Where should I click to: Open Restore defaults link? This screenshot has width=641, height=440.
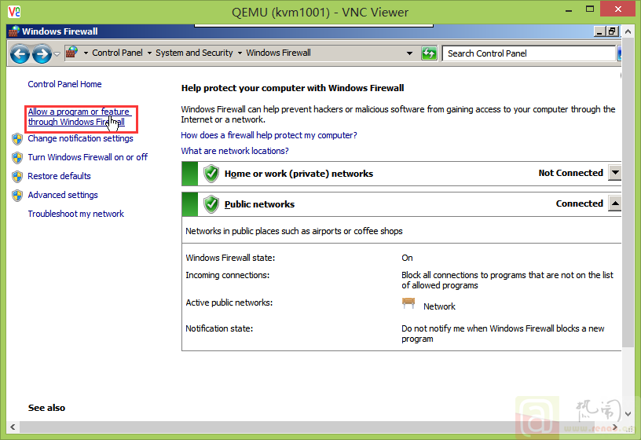tap(59, 176)
